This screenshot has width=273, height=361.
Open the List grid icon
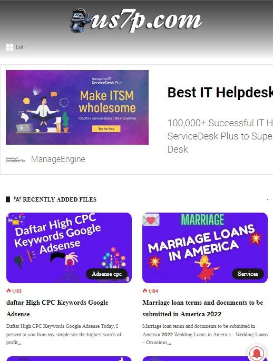pos(9,47)
